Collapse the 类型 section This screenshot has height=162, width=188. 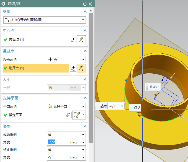pyautogui.click(x=85, y=12)
